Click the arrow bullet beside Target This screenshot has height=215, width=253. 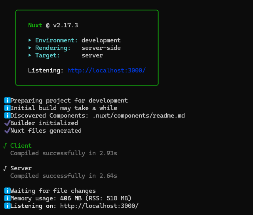click(x=30, y=55)
